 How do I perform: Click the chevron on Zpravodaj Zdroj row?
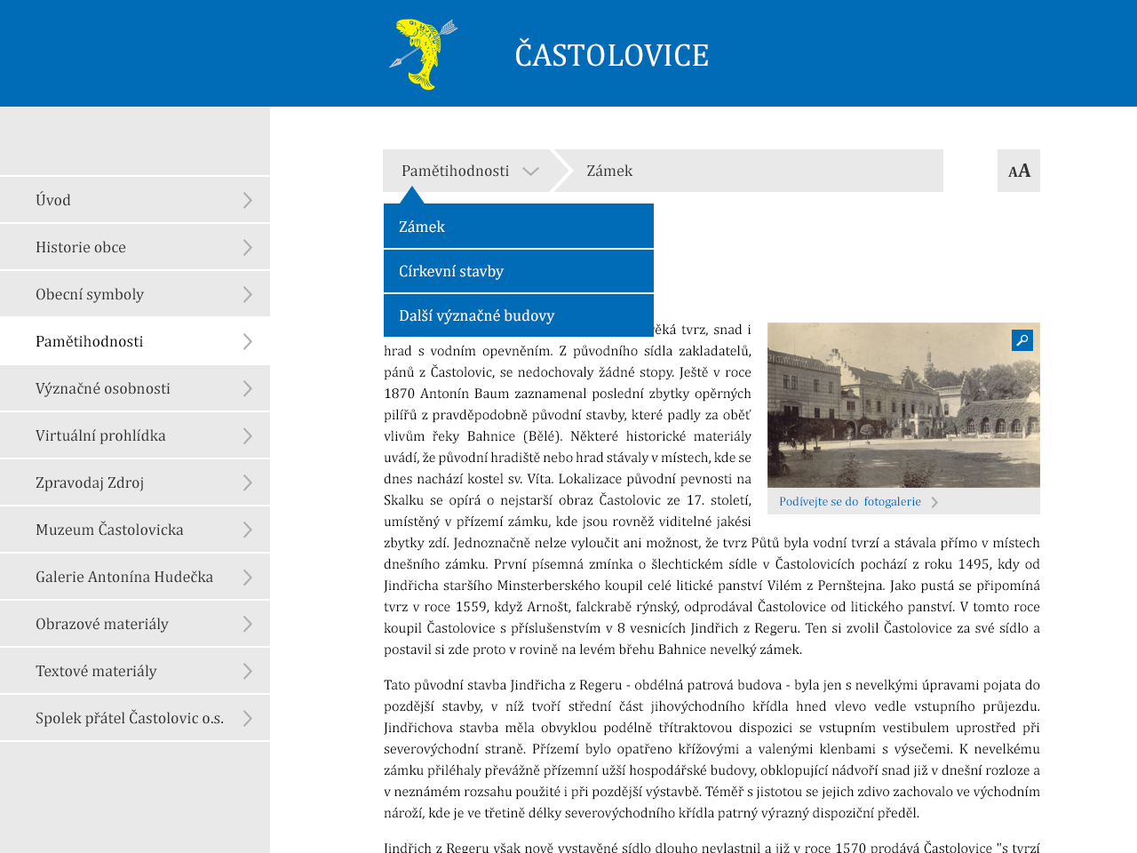pyautogui.click(x=248, y=483)
